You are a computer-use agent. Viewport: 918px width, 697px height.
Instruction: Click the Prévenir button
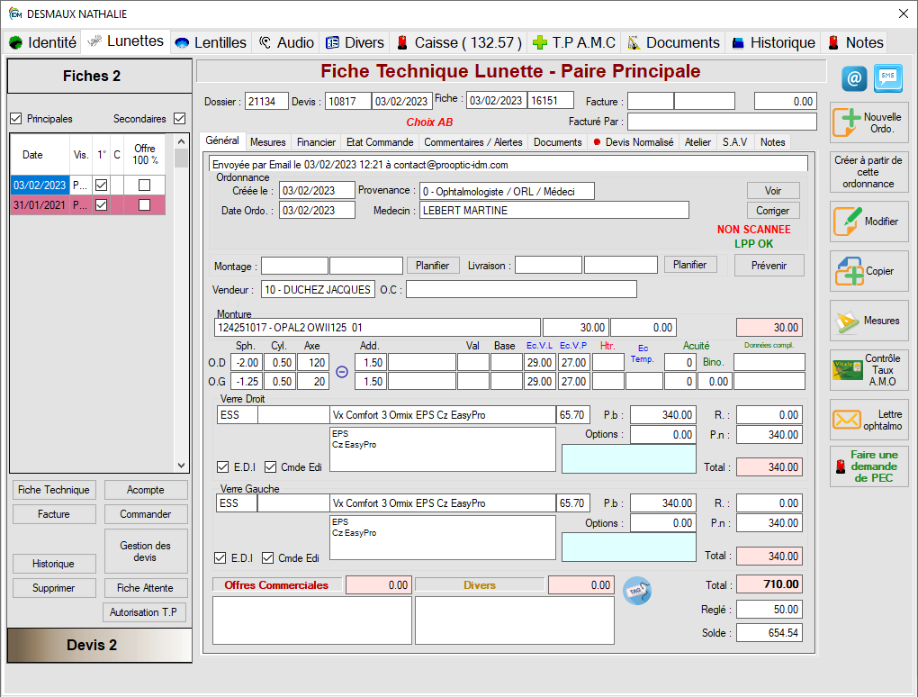coord(769,266)
